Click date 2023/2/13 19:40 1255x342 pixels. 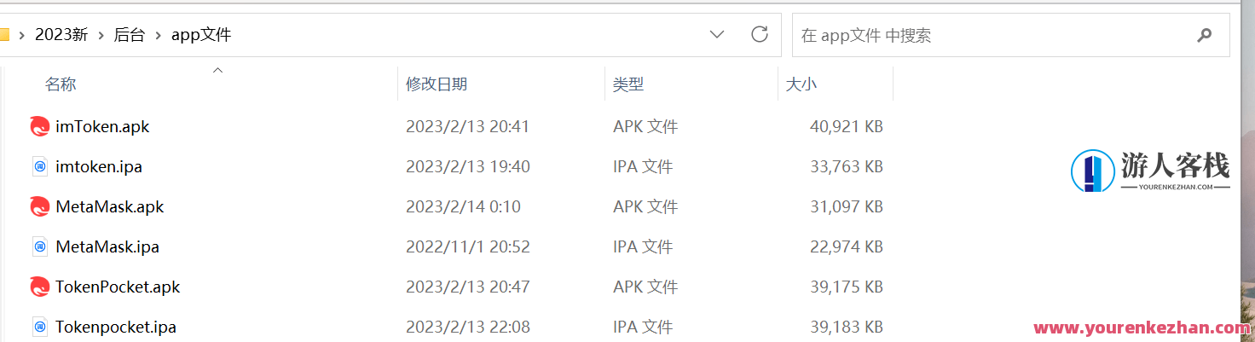467,166
